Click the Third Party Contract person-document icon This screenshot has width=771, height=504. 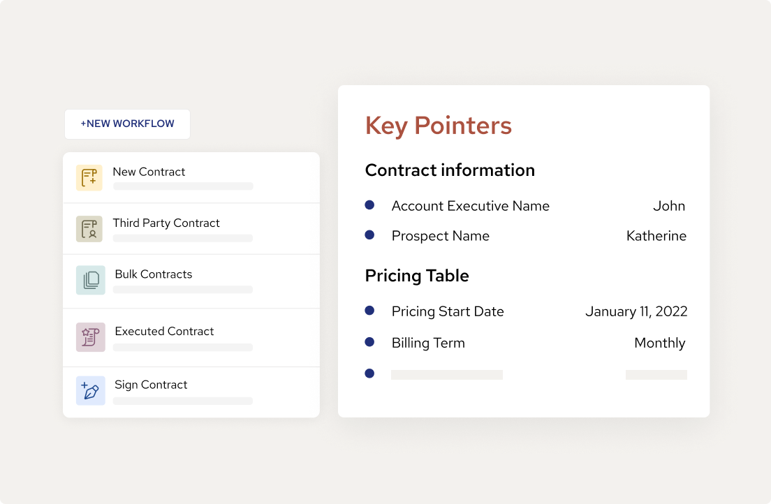pyautogui.click(x=89, y=228)
